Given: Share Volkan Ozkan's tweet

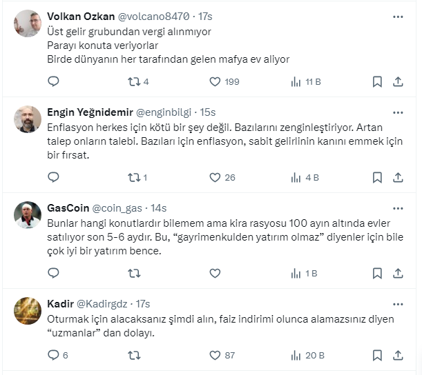Looking at the screenshot, I should 398,81.
